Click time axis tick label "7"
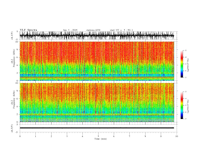199x153 pixels. tap(130, 136)
